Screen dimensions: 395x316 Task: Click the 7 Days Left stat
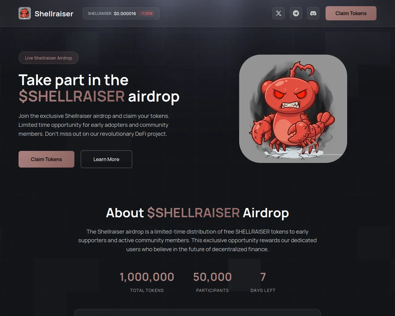click(263, 282)
